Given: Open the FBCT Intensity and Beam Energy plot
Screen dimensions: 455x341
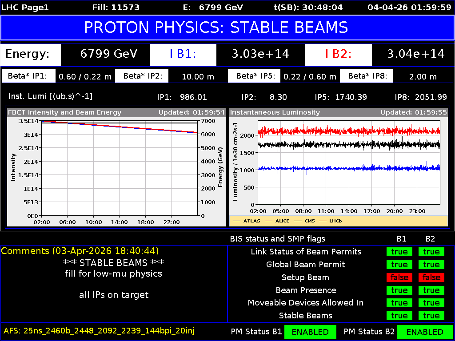Looking at the screenshot, I should (116, 164).
